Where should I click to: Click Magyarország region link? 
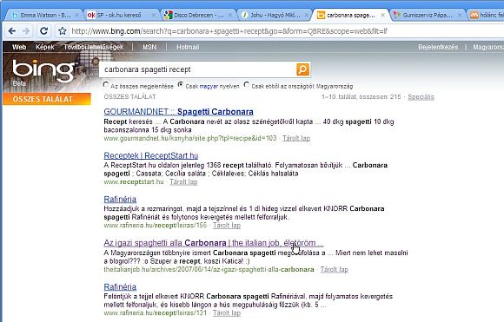(488, 47)
